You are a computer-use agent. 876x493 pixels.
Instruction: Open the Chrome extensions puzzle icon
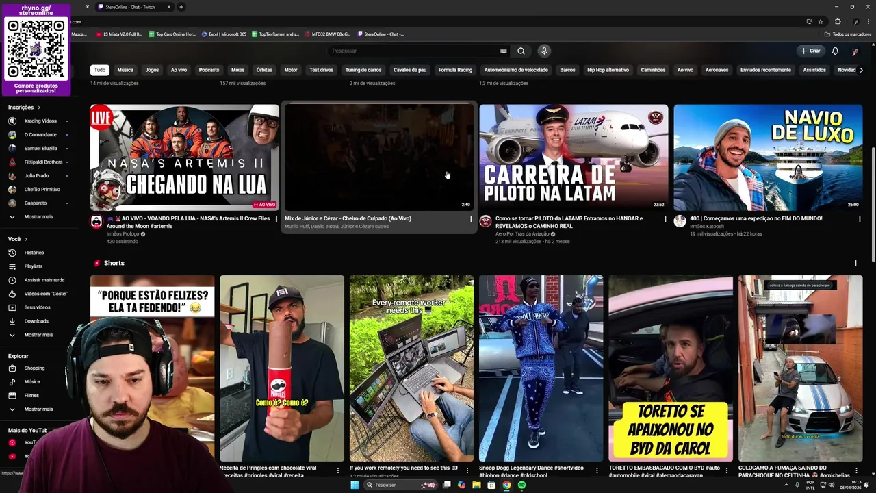coord(838,21)
